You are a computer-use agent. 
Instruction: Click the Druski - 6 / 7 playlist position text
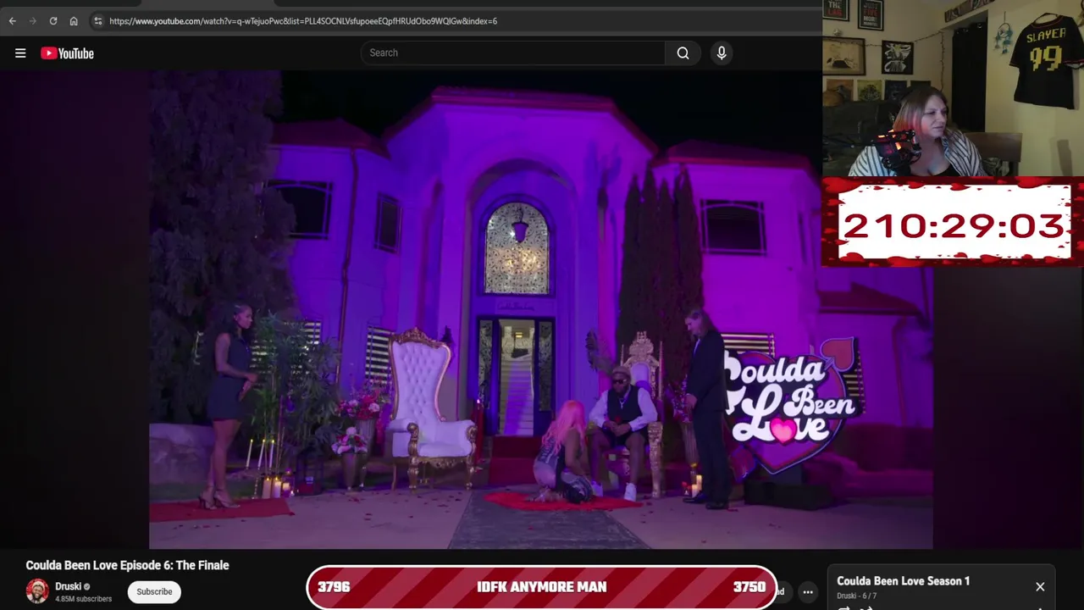(856, 596)
